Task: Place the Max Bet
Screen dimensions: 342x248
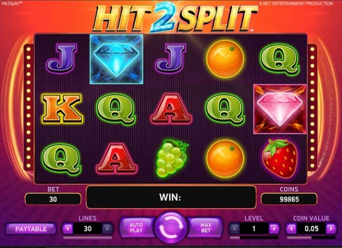Action: 206,228
